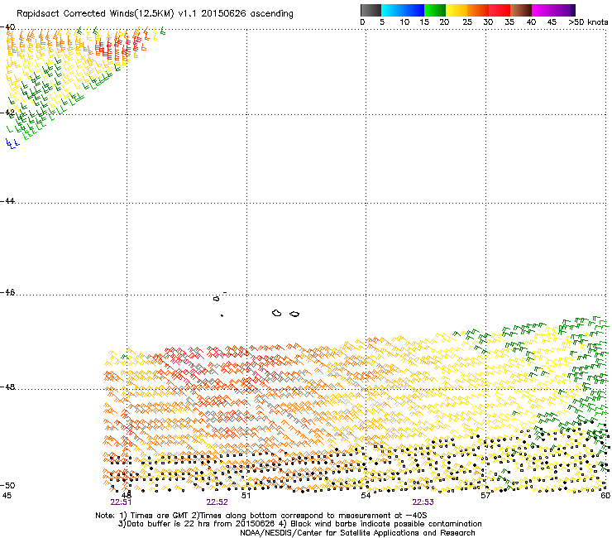Click the larger left island outline near -46

(x=277, y=313)
